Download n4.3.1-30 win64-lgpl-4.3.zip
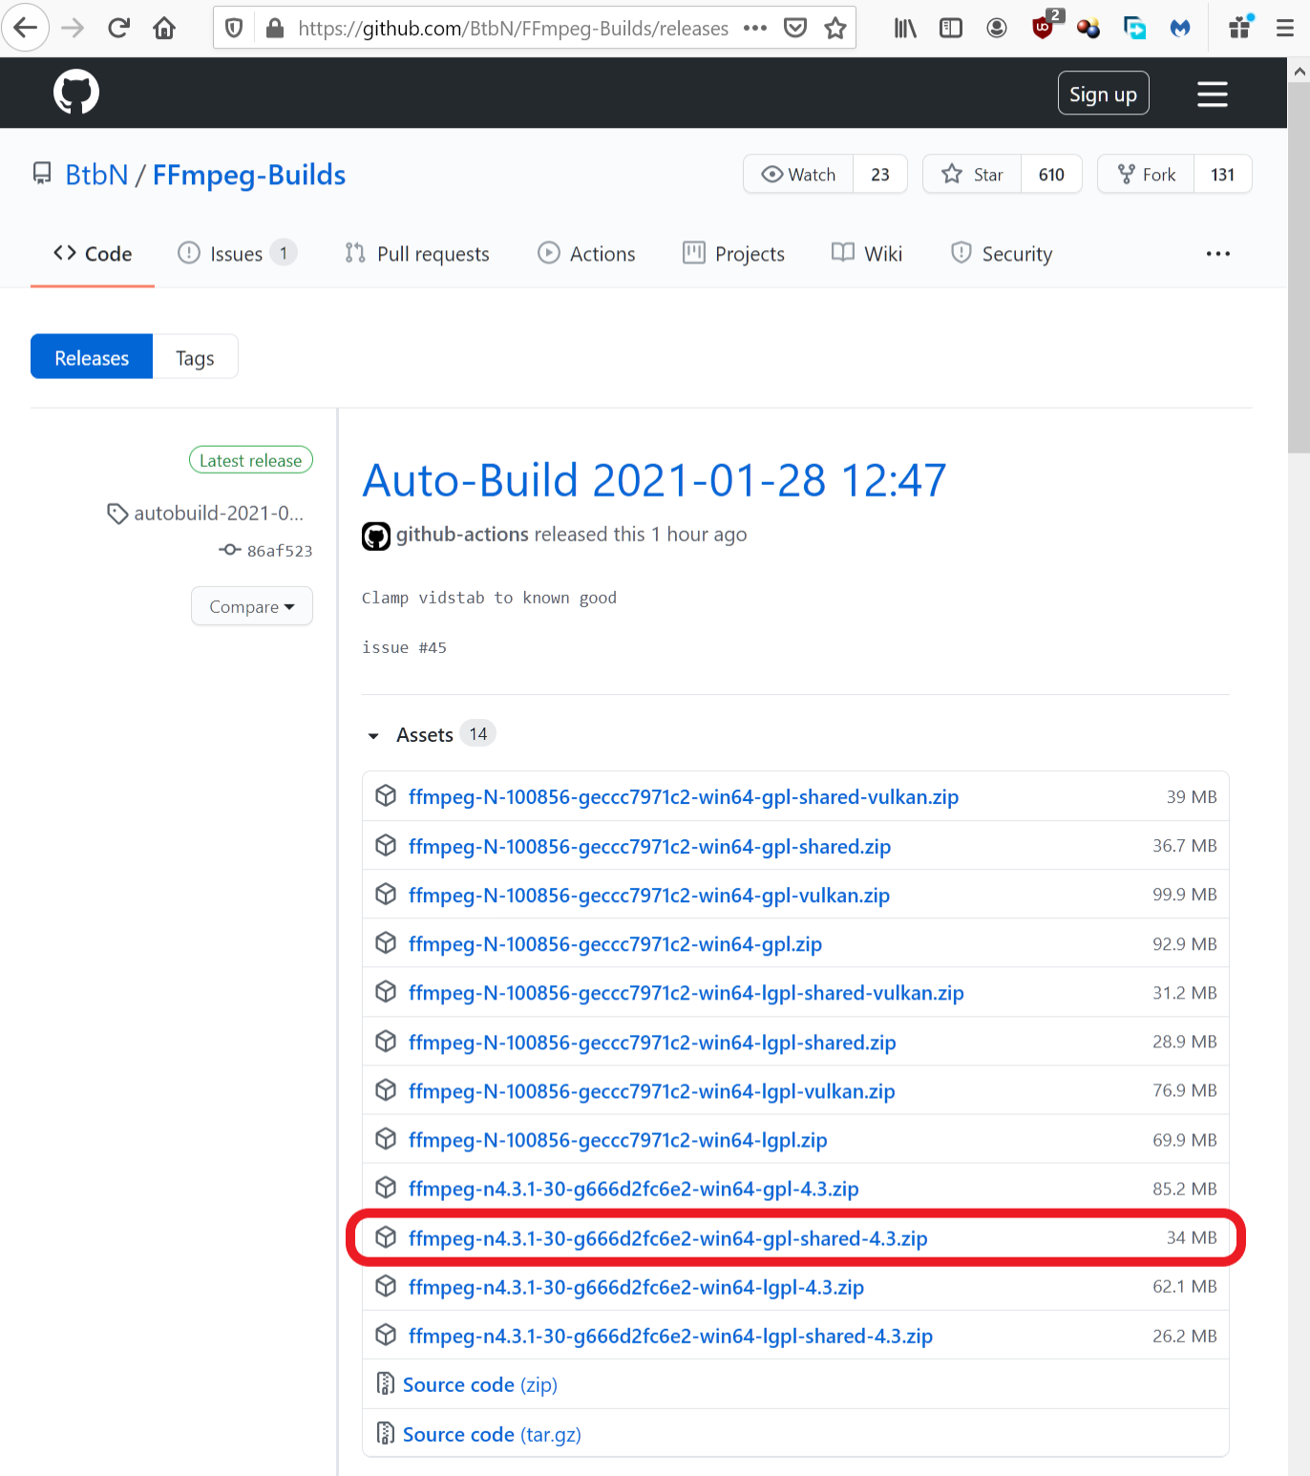 (636, 1287)
